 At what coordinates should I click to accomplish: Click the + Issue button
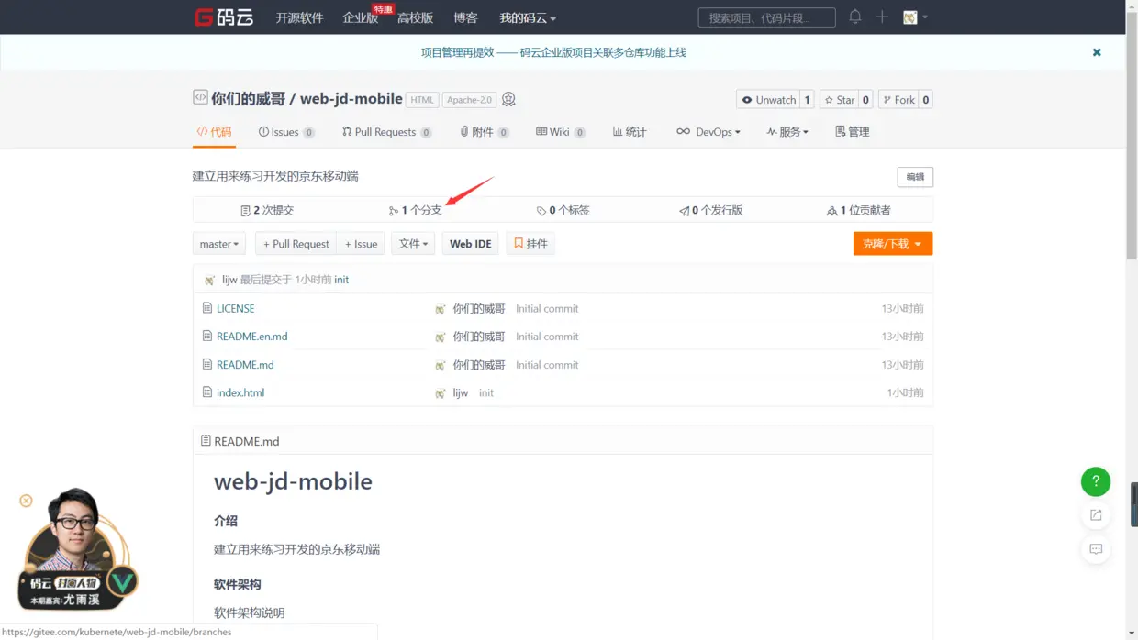(x=361, y=244)
